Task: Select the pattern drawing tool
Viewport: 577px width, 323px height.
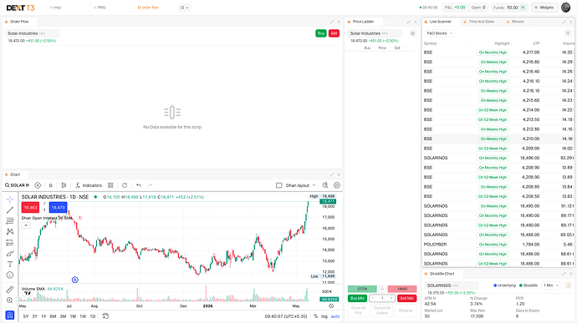Action: [x=10, y=231]
